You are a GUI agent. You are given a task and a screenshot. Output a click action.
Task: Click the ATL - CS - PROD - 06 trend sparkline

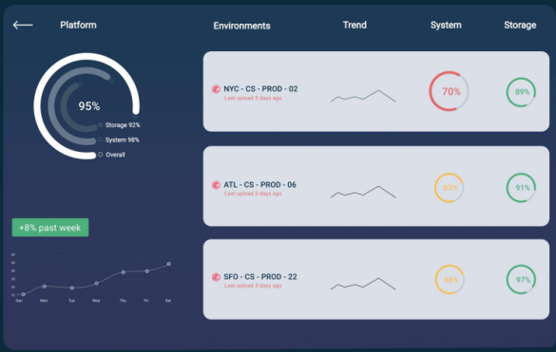click(x=363, y=192)
